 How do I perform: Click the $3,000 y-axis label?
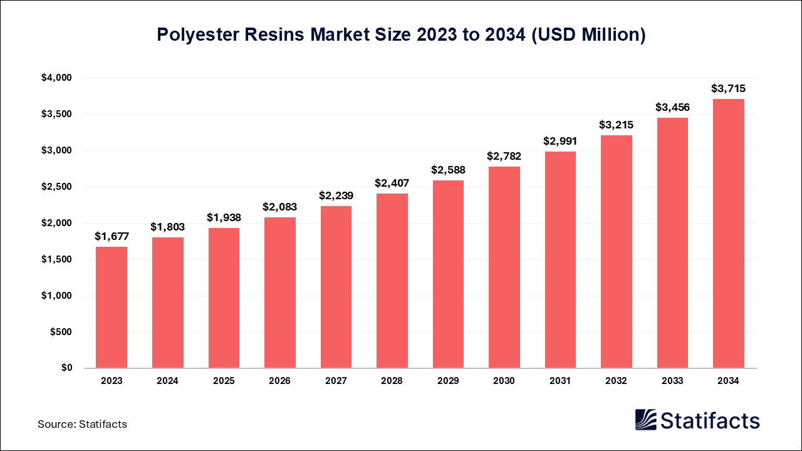57,150
